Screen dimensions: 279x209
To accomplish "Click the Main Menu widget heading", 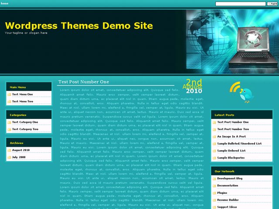I will click(x=18, y=87).
